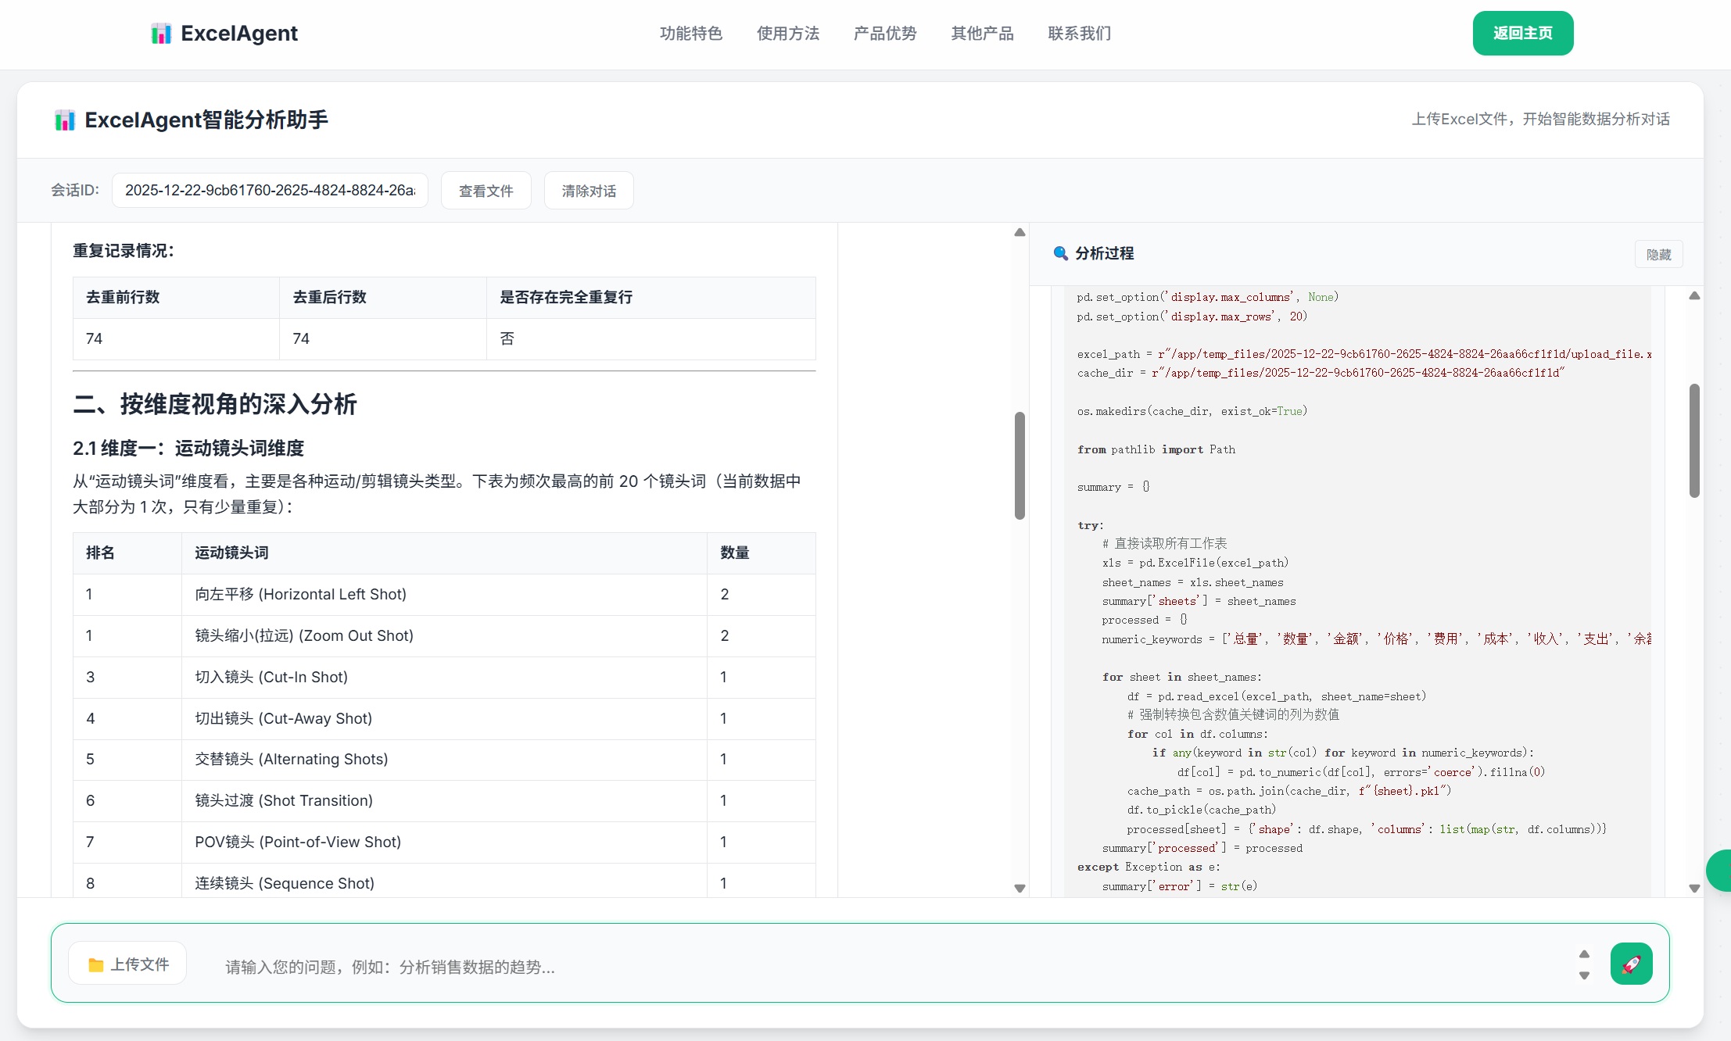
Task: Open the 功能特色 menu item
Action: point(690,33)
